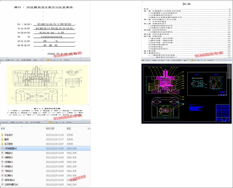Click the DWG icon of 5凹模A3
The image size is (233, 188).
click(2, 162)
